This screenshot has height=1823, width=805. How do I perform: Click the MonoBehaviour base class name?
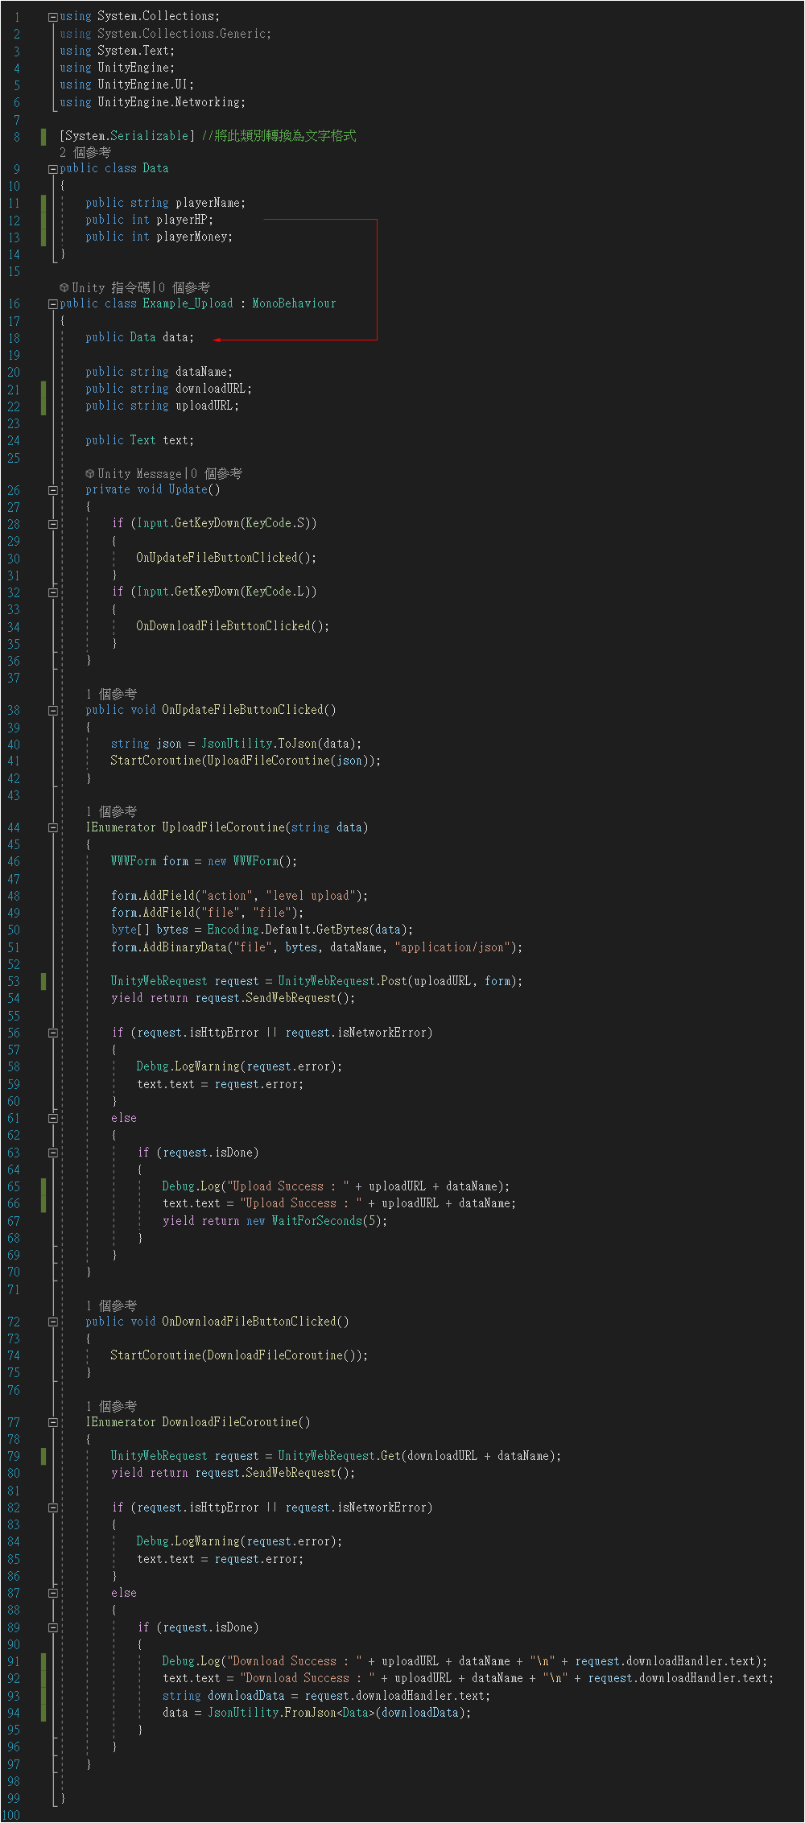pos(294,303)
